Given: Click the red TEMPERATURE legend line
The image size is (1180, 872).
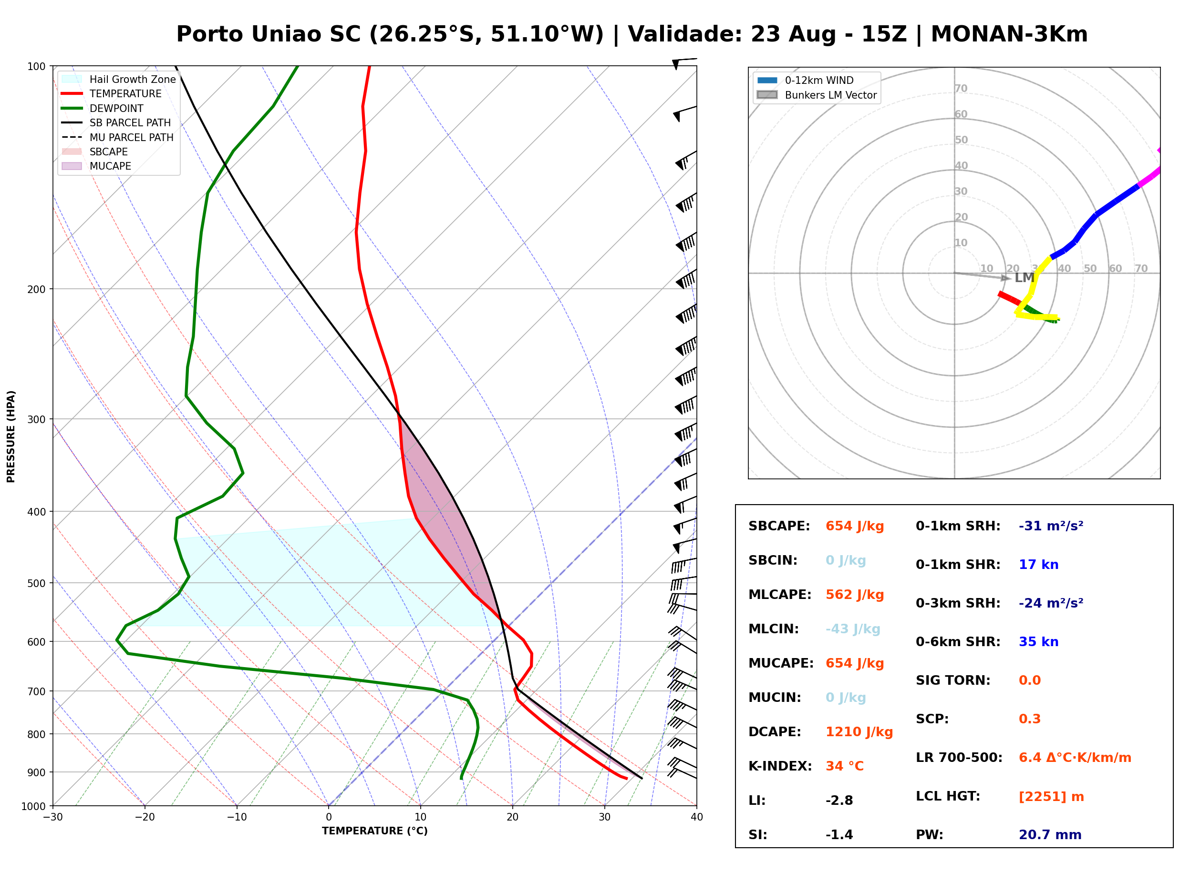Looking at the screenshot, I should click(x=72, y=93).
